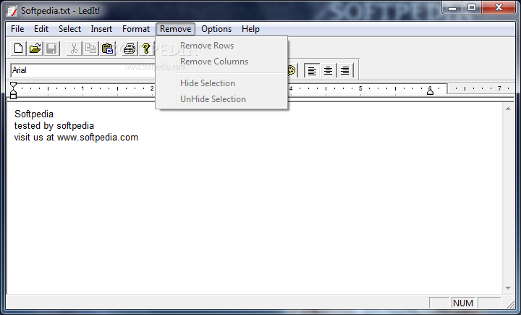Open the Select menu

point(69,29)
